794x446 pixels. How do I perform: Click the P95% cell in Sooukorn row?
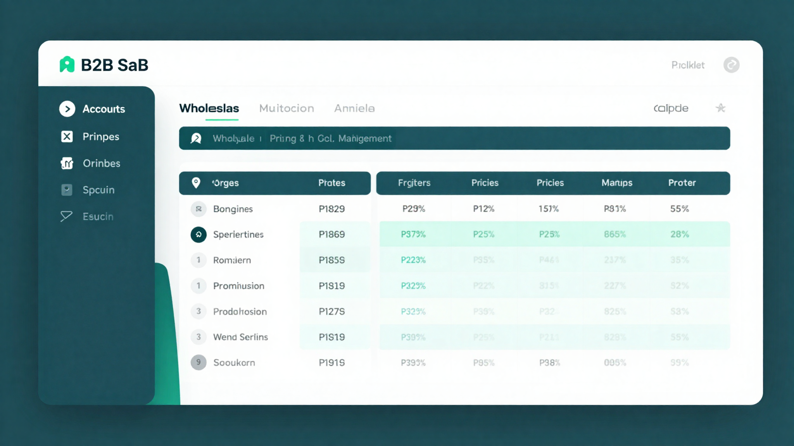click(483, 363)
